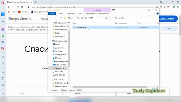The image size is (181, 102).
Task: Refresh the Explorer folder 111
Action: 106,18
